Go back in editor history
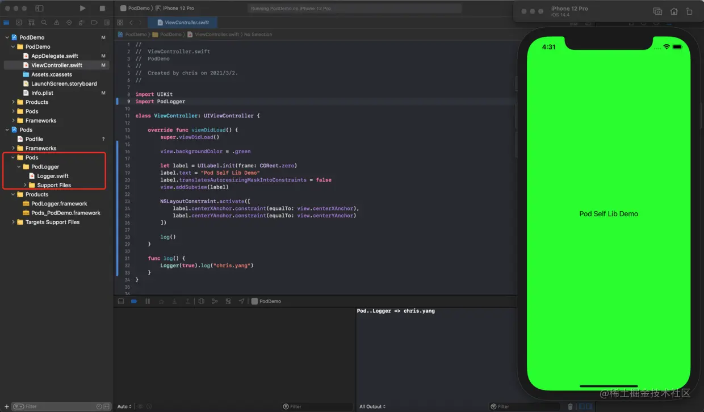704x412 pixels. 131,23
